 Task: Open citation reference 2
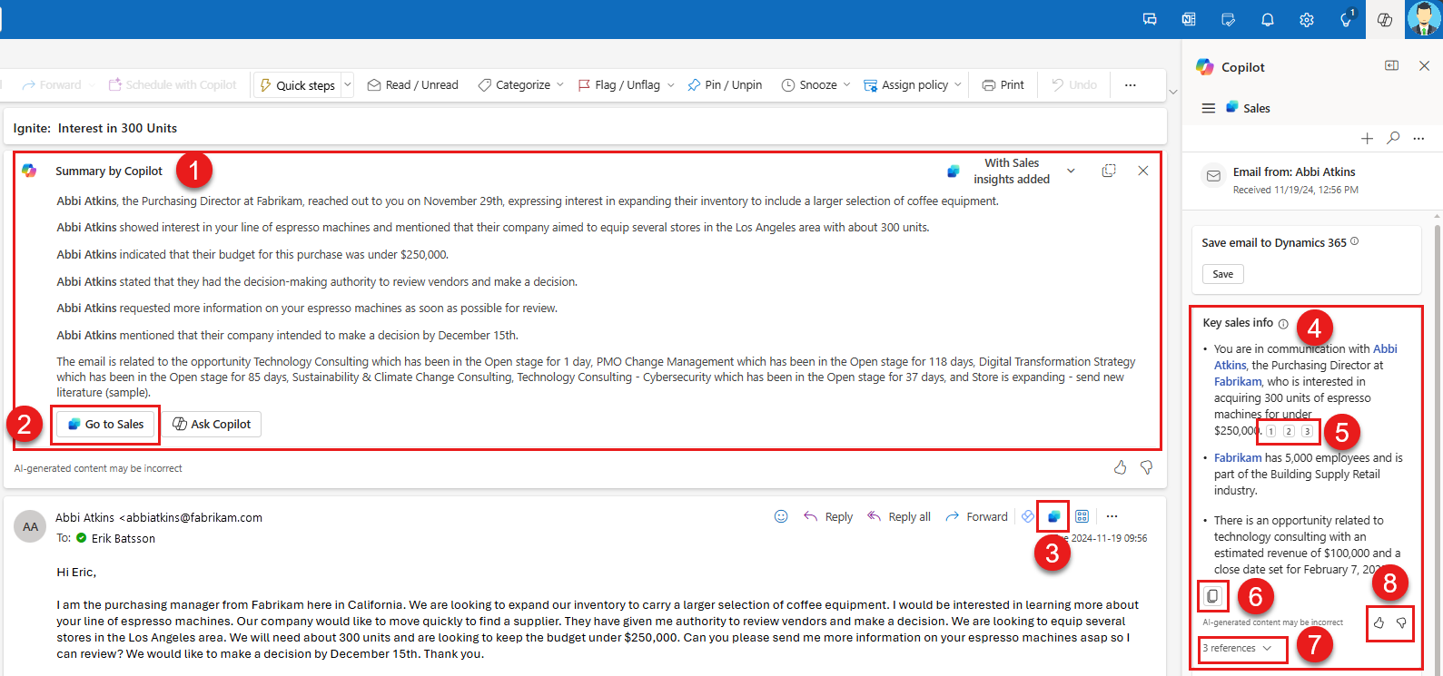[1289, 431]
